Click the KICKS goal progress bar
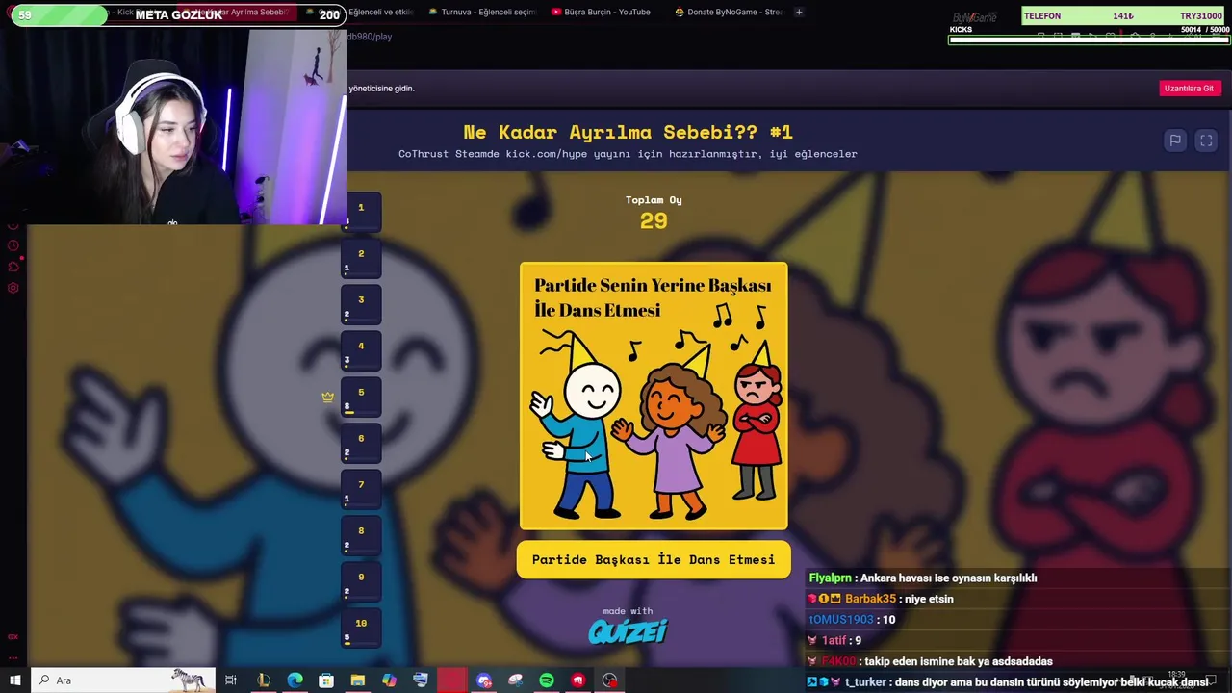The width and height of the screenshot is (1232, 693). 1090,39
